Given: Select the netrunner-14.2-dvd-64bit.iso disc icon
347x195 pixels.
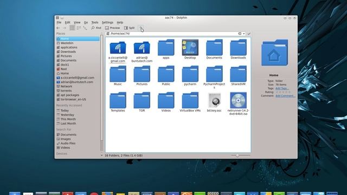Looking at the screenshot, I should tap(239, 100).
